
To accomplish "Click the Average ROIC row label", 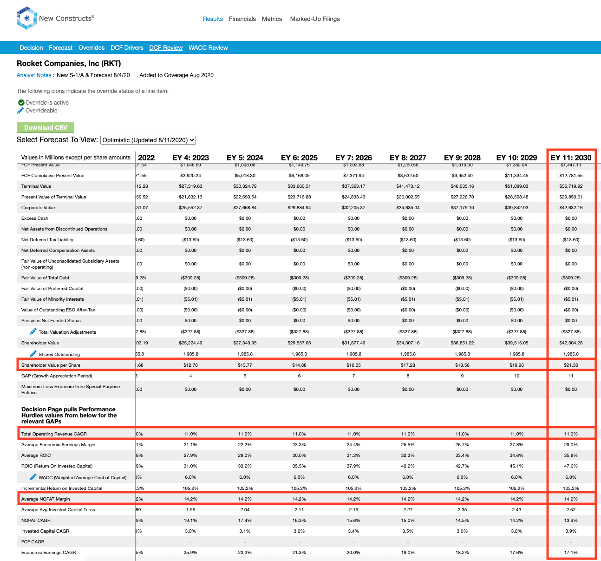I will tap(36, 455).
